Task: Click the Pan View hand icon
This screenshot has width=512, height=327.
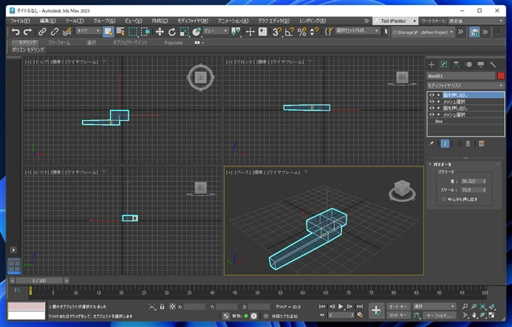Action: [x=474, y=315]
